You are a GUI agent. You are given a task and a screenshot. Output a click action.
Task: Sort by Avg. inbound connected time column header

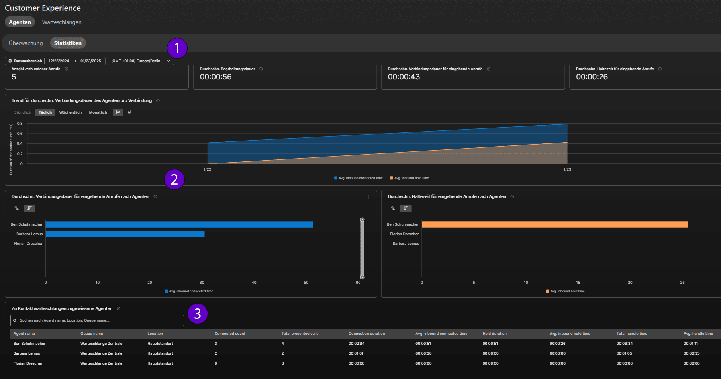coord(441,334)
